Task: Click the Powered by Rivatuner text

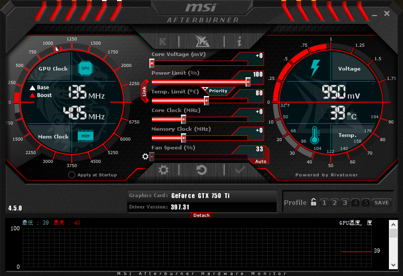Action: (x=327, y=175)
